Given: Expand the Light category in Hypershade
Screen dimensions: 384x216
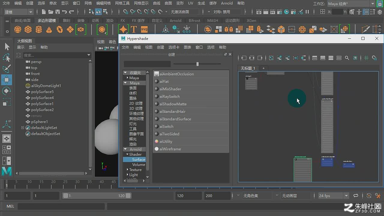Looking at the screenshot, I should click(127, 175).
